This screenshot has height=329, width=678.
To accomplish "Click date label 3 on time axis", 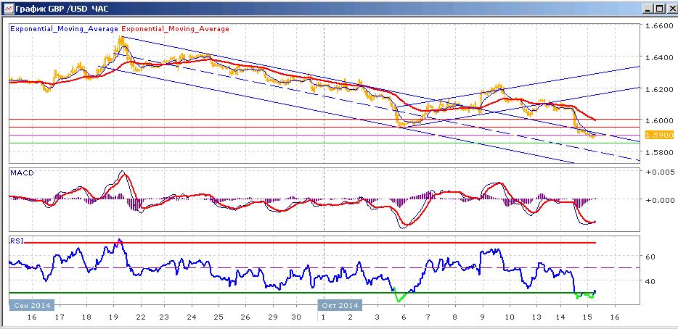I will pos(377,317).
